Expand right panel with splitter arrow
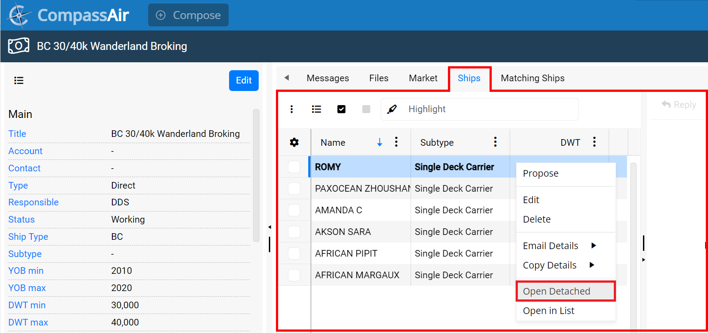This screenshot has height=333, width=708. click(643, 260)
